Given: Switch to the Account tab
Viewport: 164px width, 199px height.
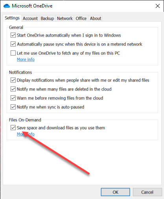Looking at the screenshot, I should pos(30,19).
